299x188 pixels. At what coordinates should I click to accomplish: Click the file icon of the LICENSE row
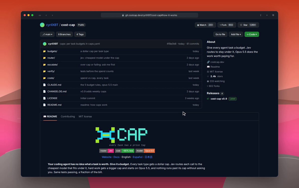(x=44, y=98)
